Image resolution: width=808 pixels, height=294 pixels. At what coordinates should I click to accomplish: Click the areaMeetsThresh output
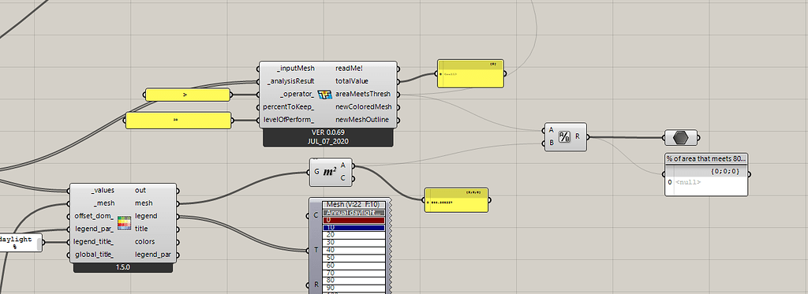point(363,95)
